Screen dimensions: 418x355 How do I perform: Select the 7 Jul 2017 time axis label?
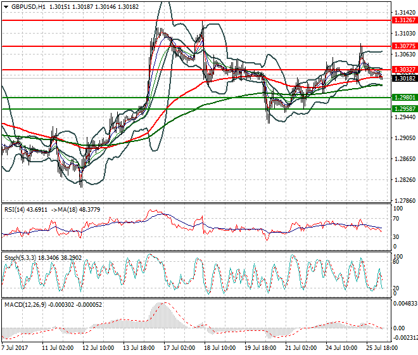click(15, 348)
